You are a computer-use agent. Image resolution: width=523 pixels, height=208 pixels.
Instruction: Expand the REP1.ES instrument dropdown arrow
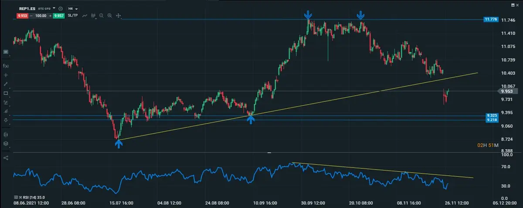coord(54,8)
